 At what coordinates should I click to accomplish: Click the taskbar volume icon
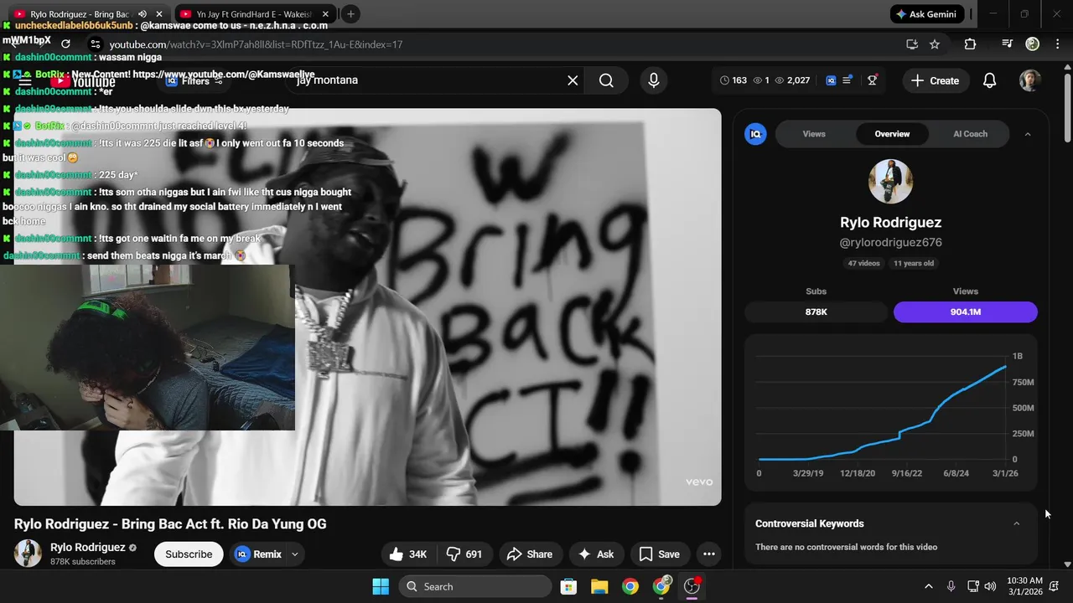[x=990, y=586]
